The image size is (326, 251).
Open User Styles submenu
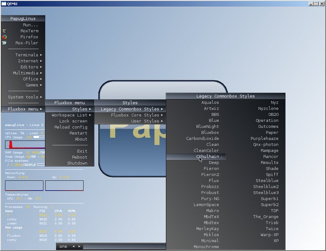pyautogui.click(x=130, y=121)
